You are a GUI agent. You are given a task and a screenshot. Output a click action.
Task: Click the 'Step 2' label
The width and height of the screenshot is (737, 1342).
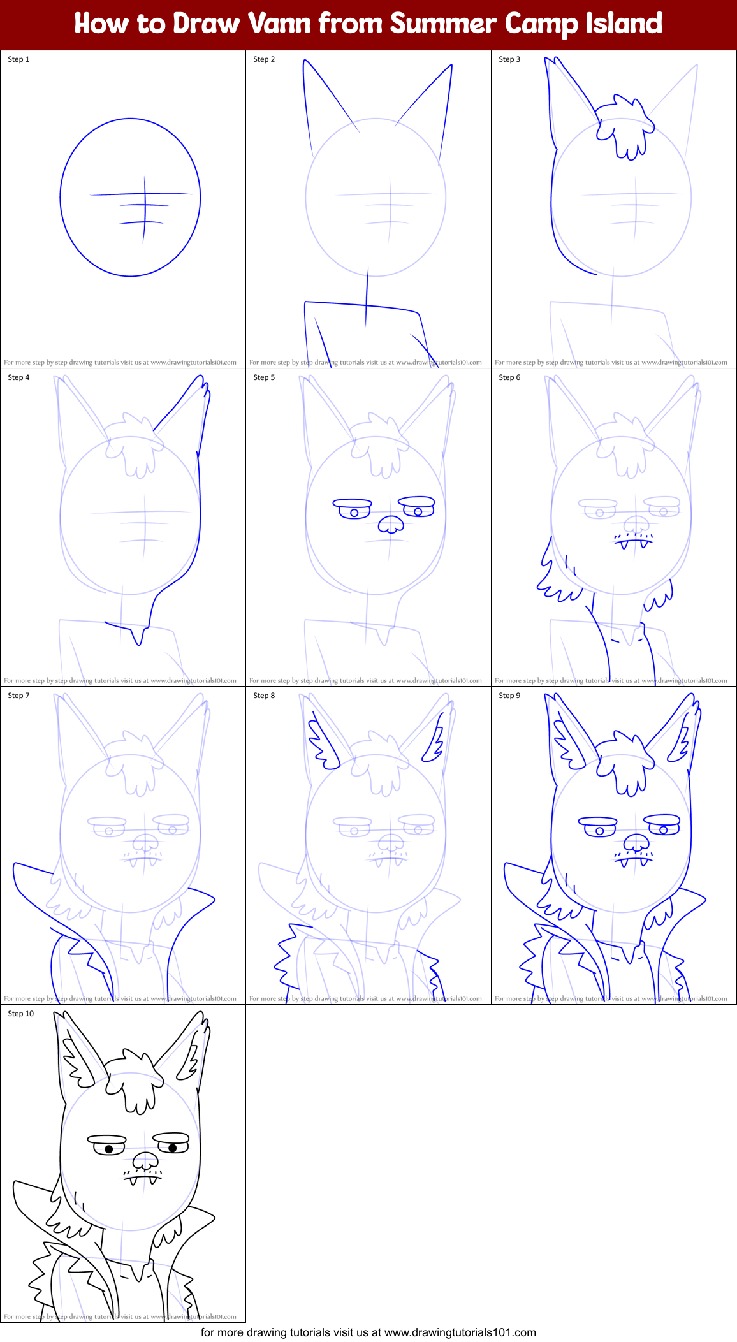pyautogui.click(x=264, y=59)
